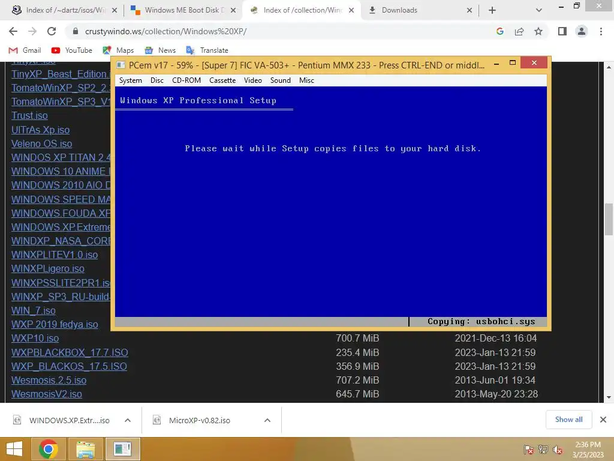Open new tab with plus button
This screenshot has width=614, height=461.
pyautogui.click(x=492, y=10)
